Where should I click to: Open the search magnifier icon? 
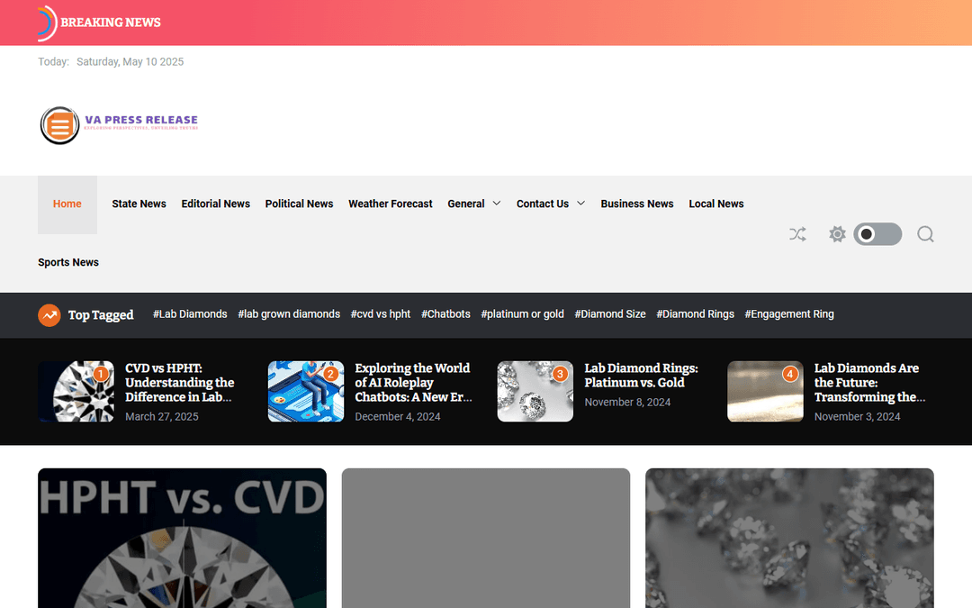925,234
